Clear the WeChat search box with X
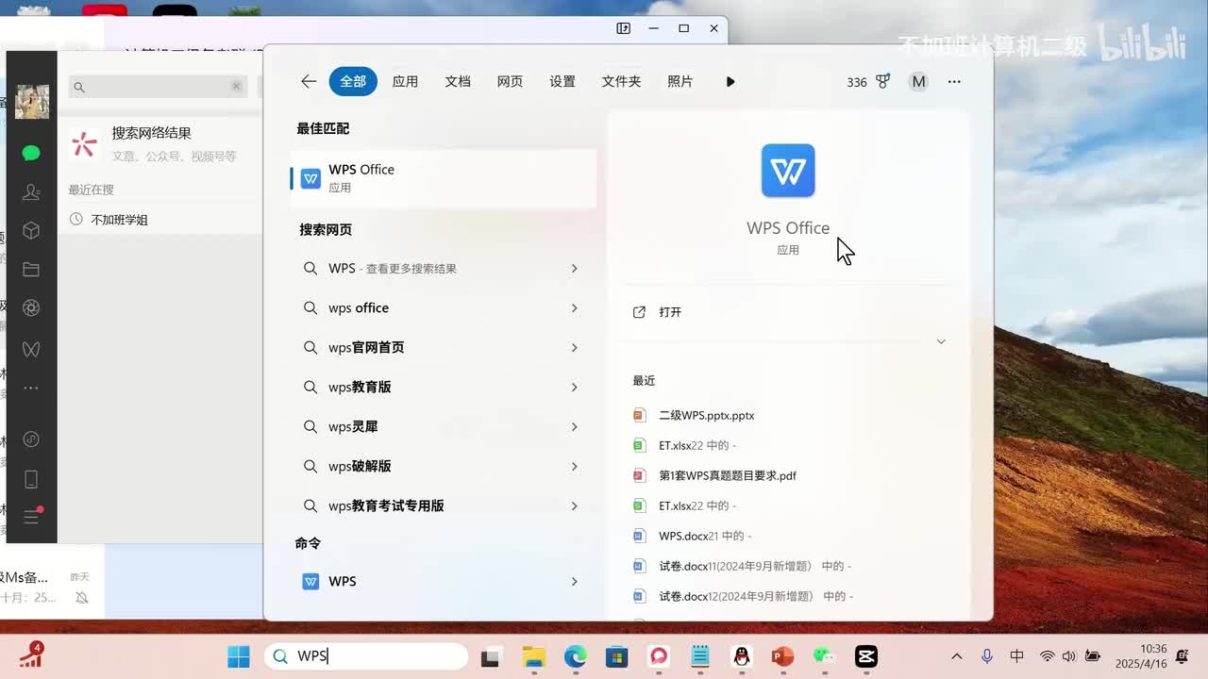Viewport: 1208px width, 679px height. 236,87
